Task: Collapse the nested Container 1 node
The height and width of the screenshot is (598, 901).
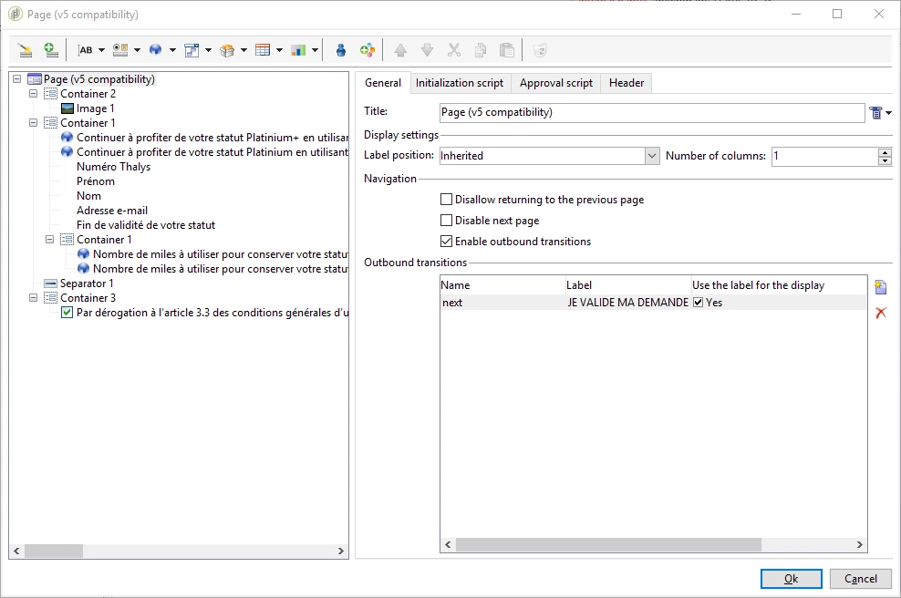Action: point(50,240)
